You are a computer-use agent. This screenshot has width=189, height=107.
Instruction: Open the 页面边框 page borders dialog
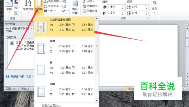point(90,11)
